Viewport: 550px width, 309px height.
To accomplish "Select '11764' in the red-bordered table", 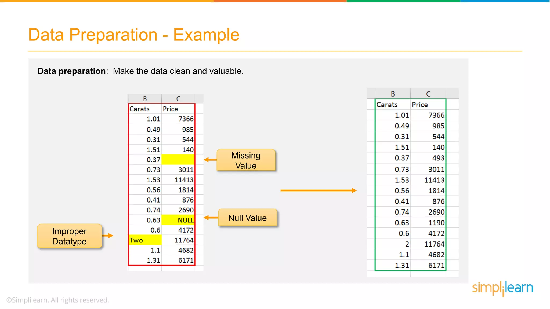I will coord(178,240).
